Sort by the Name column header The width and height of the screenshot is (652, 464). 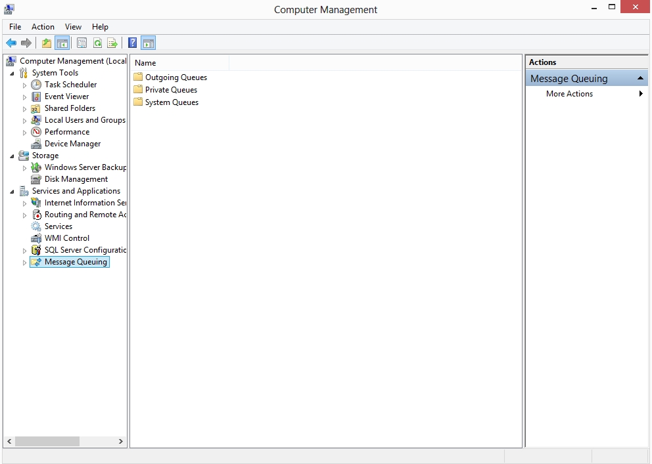click(x=181, y=63)
